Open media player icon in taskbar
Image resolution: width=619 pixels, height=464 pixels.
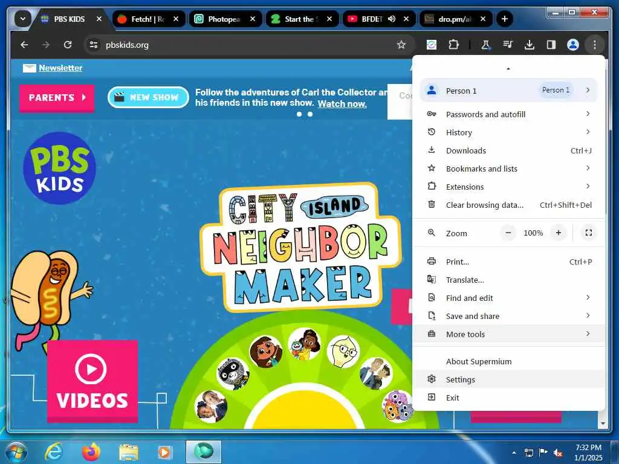[164, 452]
